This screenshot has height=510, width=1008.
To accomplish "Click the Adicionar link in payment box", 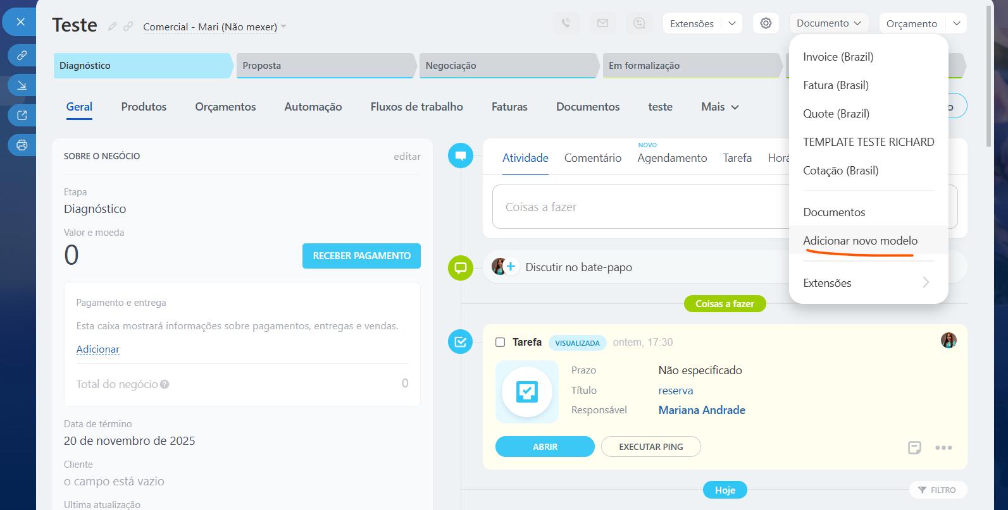I will (x=97, y=349).
